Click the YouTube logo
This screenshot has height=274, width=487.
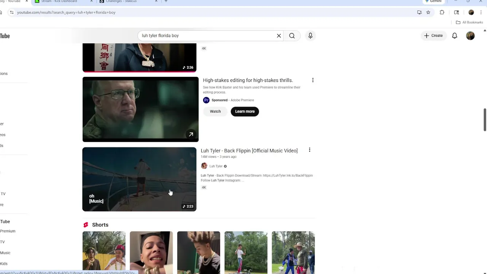click(5, 36)
